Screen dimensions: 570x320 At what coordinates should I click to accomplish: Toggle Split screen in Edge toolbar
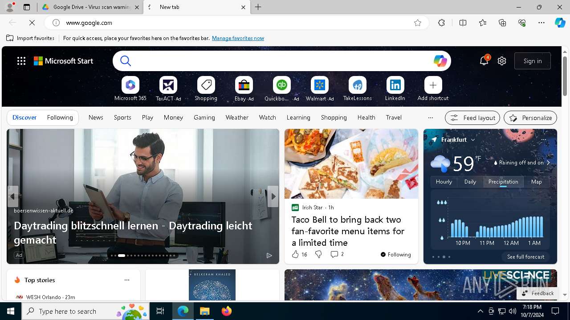pyautogui.click(x=463, y=23)
